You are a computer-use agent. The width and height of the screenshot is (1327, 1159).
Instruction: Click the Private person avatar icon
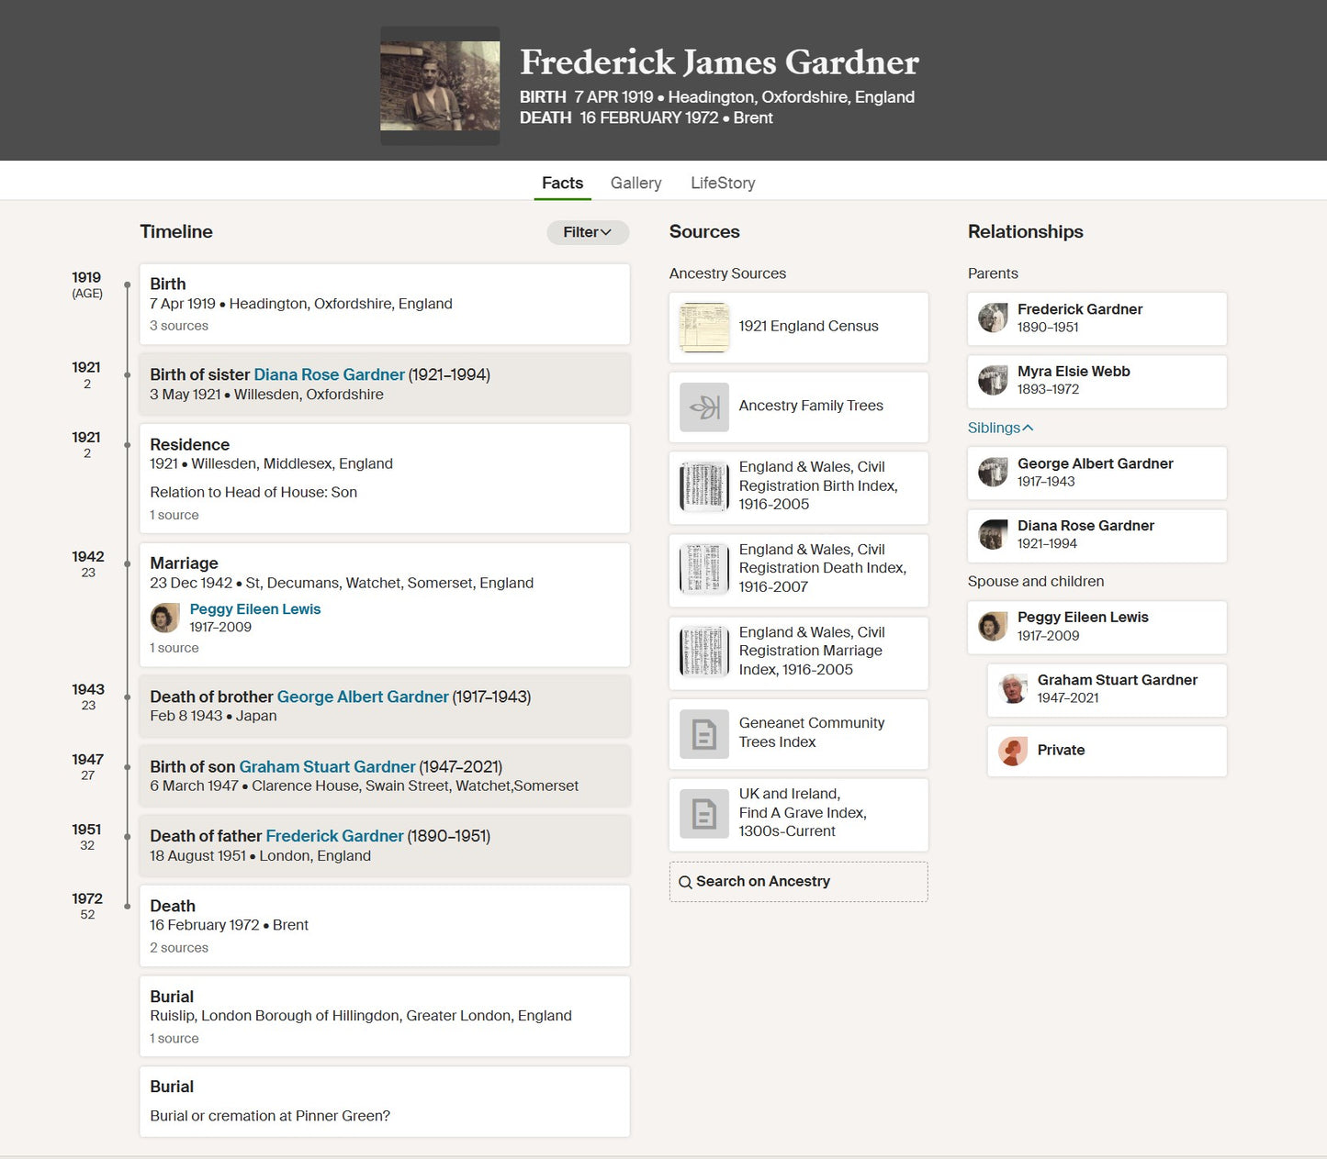click(1013, 752)
